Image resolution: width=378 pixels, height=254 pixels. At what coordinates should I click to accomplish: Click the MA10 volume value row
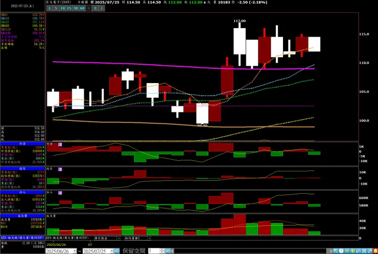[22, 227]
